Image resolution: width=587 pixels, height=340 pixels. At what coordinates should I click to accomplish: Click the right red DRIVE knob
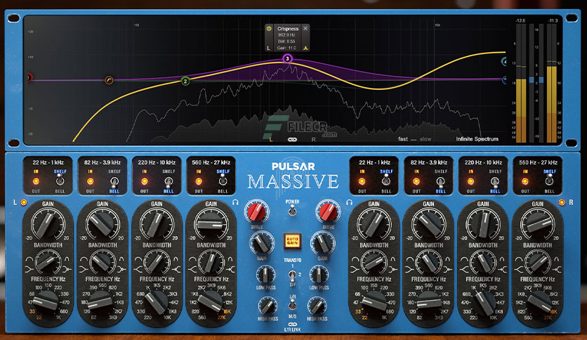[x=329, y=211]
